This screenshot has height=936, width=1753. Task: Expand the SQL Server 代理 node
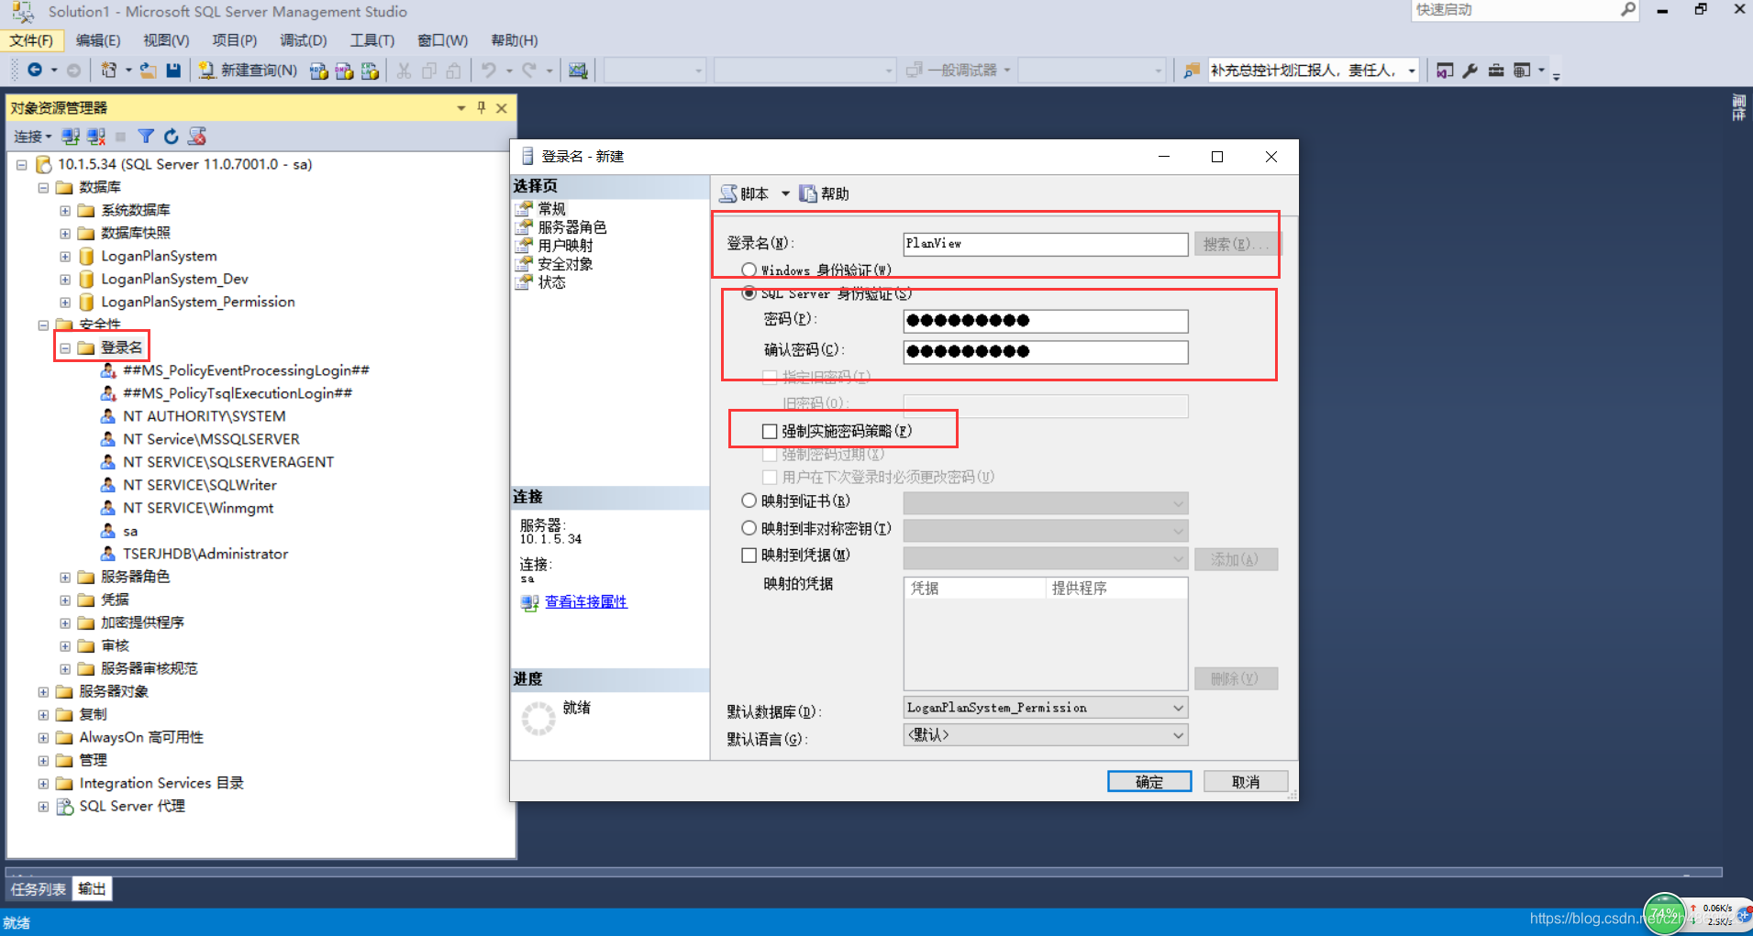click(x=43, y=806)
